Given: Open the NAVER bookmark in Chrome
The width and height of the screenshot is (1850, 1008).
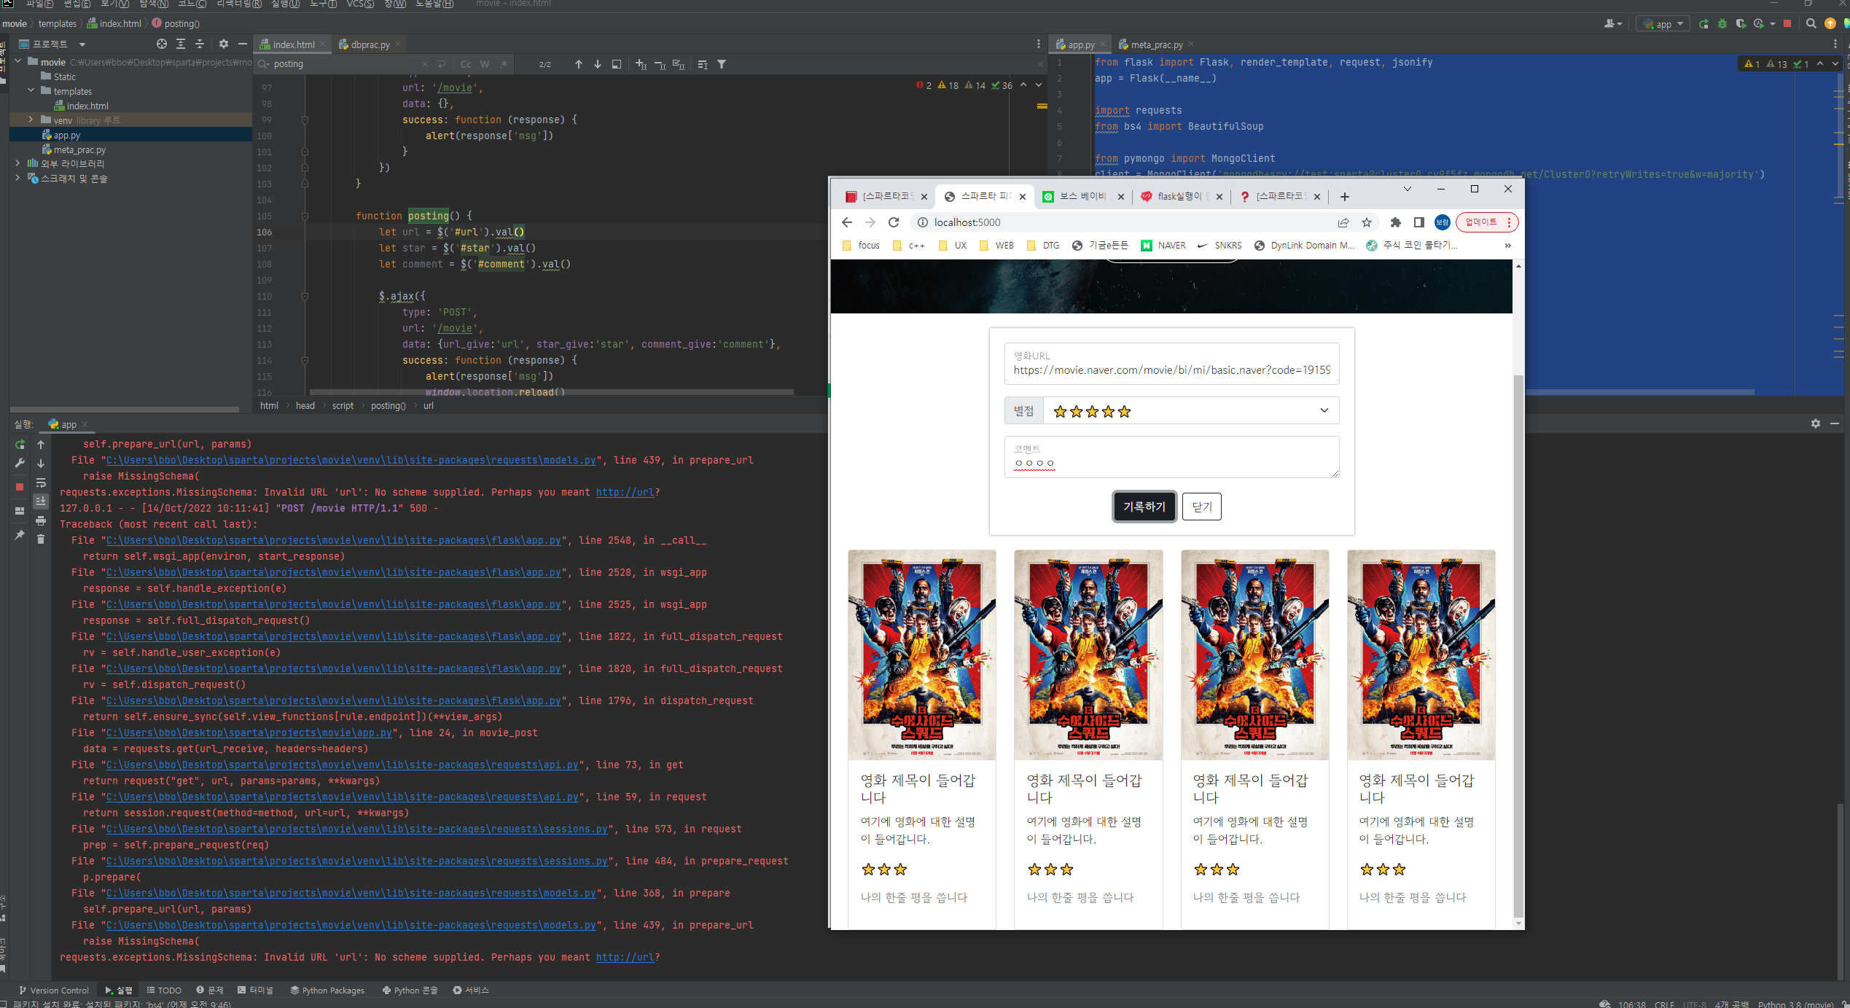Looking at the screenshot, I should (1163, 246).
